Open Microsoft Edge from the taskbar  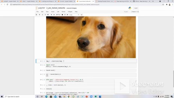coord(46,97)
